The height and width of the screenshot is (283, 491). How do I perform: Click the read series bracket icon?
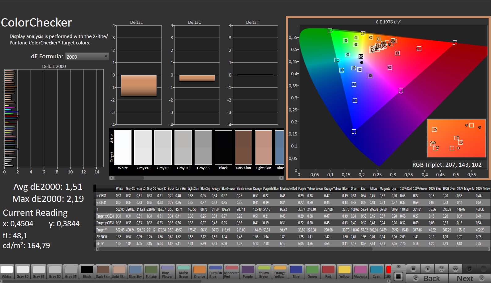point(441,269)
